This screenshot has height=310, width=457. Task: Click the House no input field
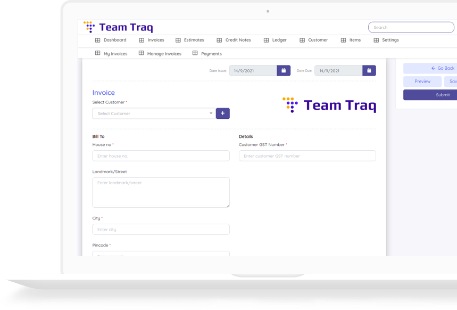coord(161,156)
